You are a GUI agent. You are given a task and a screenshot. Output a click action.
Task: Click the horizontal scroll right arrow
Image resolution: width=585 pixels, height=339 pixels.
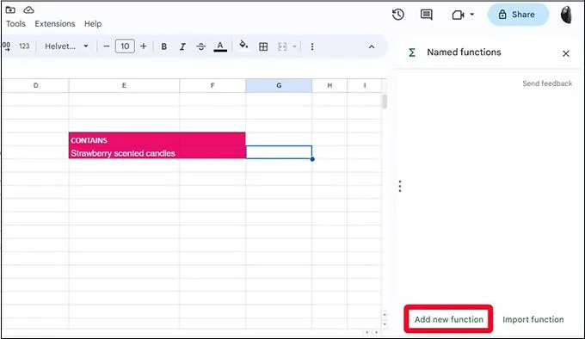pyautogui.click(x=376, y=332)
